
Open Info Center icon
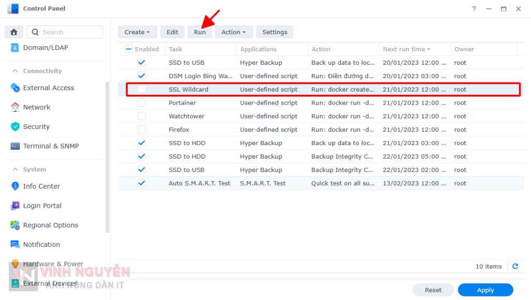coord(15,187)
